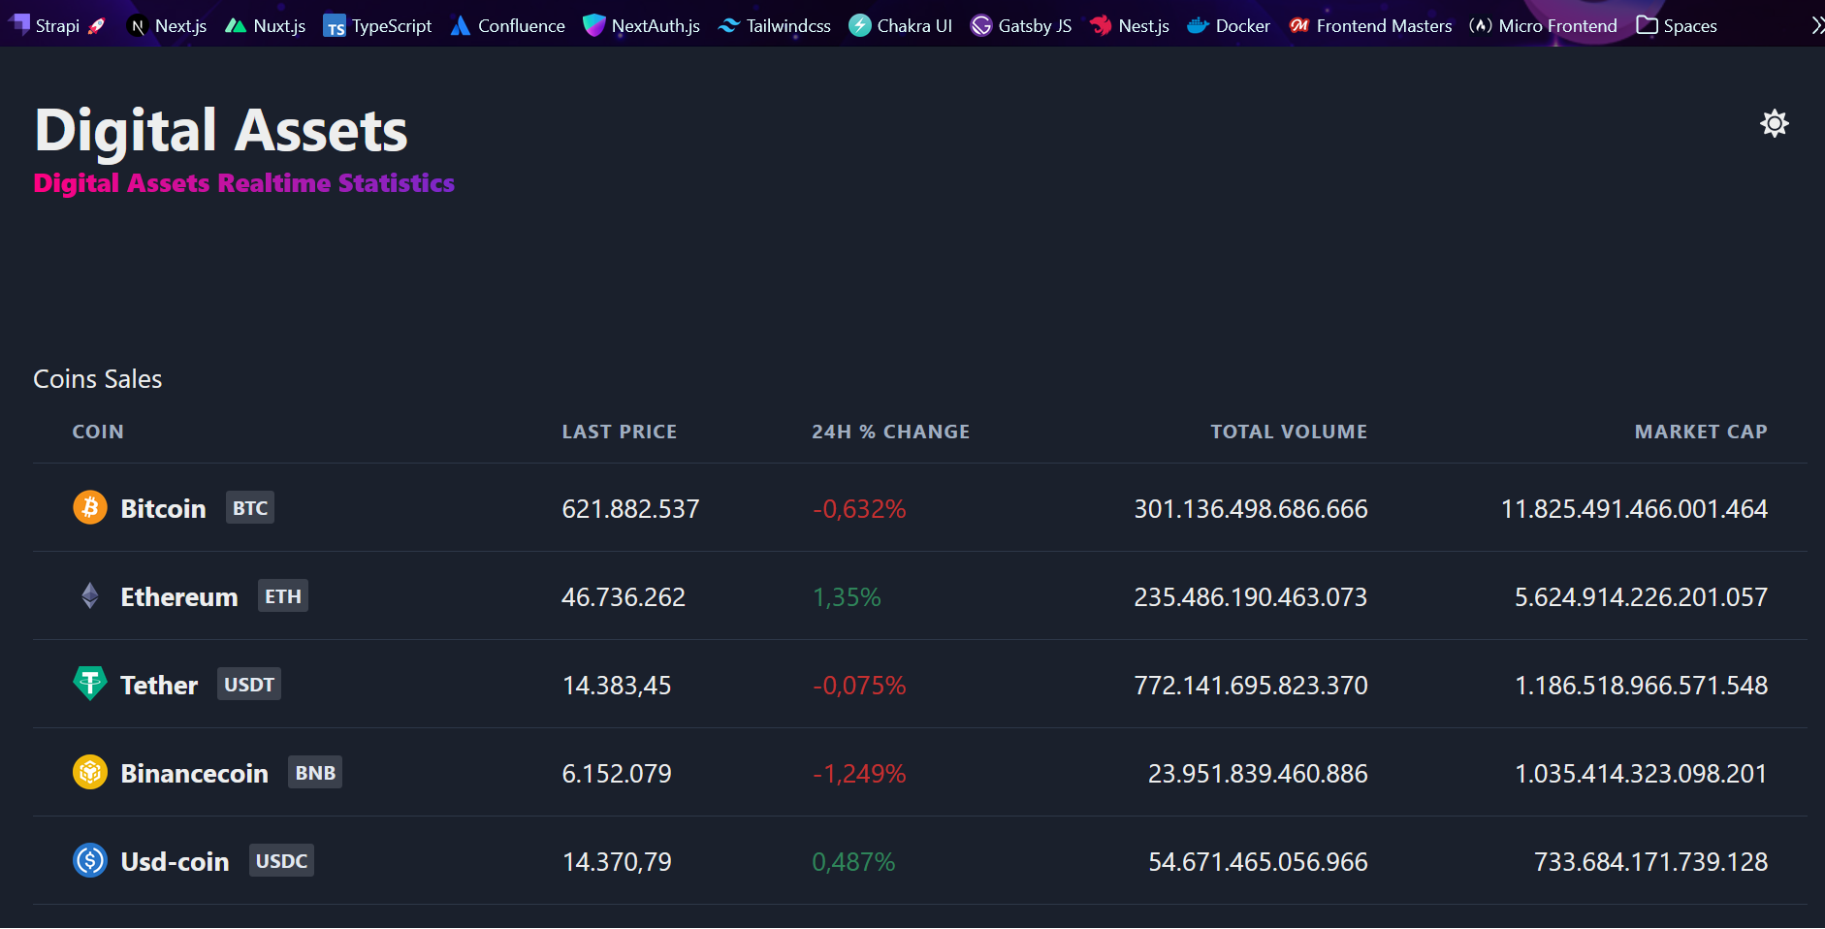1825x929 pixels.
Task: Open the Chakra UI bookmark
Action: [900, 25]
